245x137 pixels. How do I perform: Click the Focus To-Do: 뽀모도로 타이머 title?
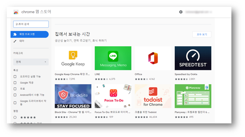coord(112,112)
